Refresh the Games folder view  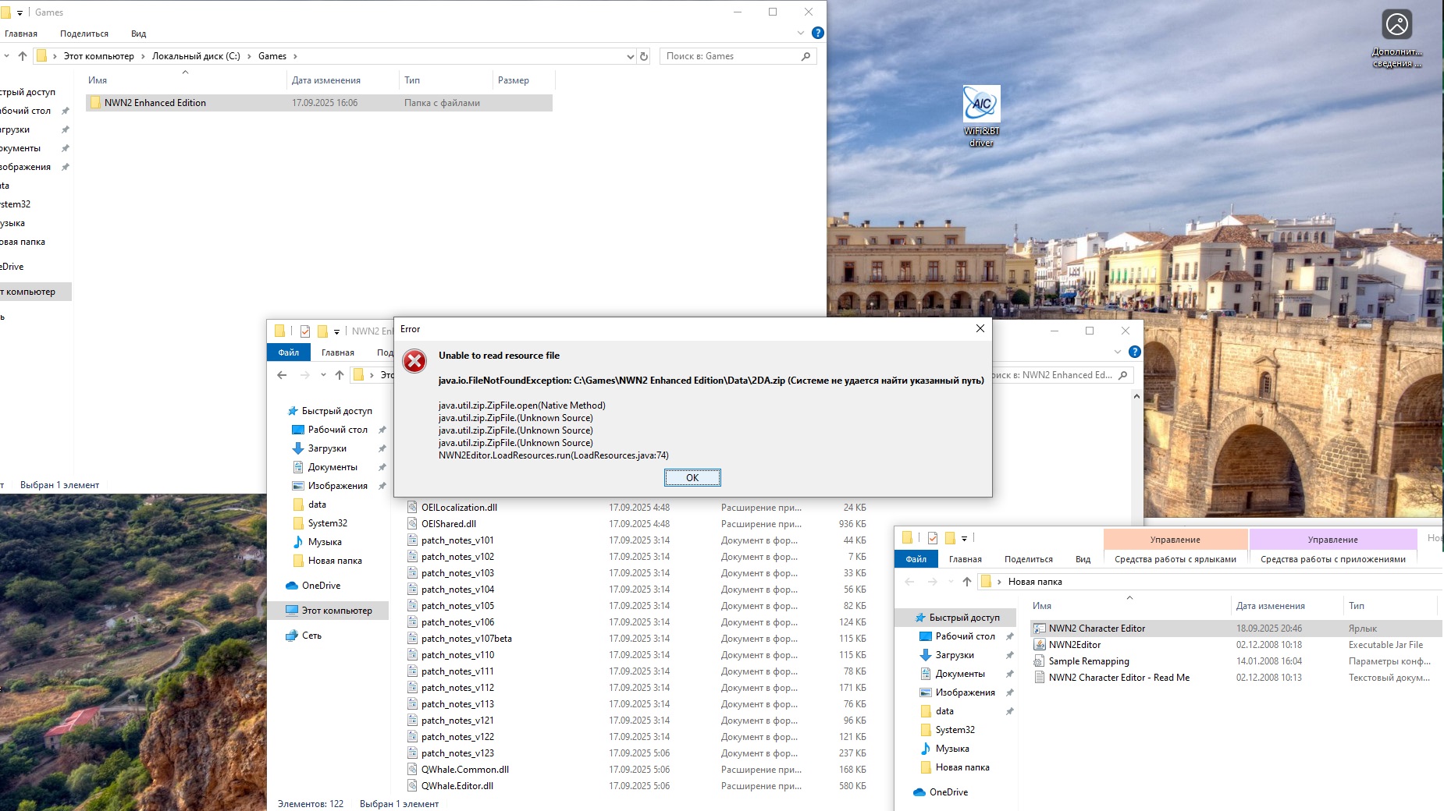point(644,56)
